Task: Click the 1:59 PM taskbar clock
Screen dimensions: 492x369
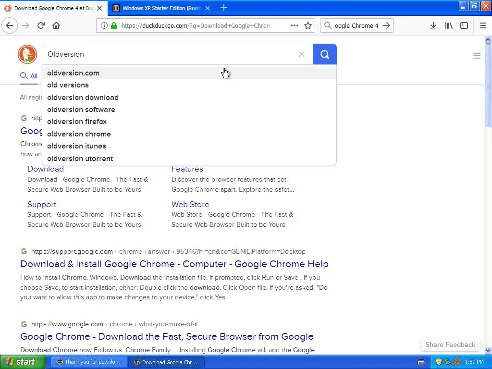Action: tap(474, 362)
